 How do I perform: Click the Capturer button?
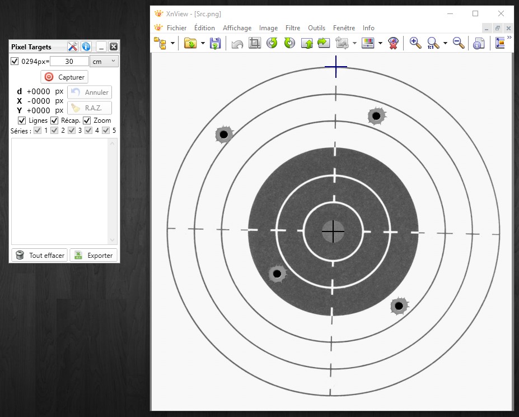click(64, 77)
